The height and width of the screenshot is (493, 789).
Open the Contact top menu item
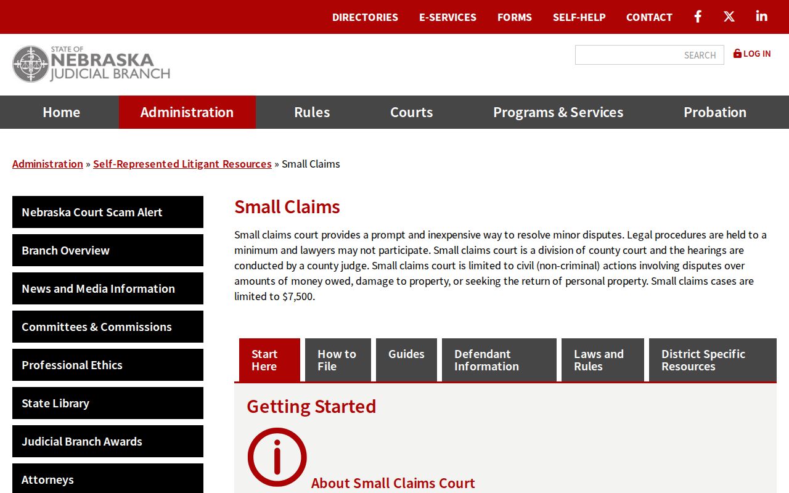649,17
